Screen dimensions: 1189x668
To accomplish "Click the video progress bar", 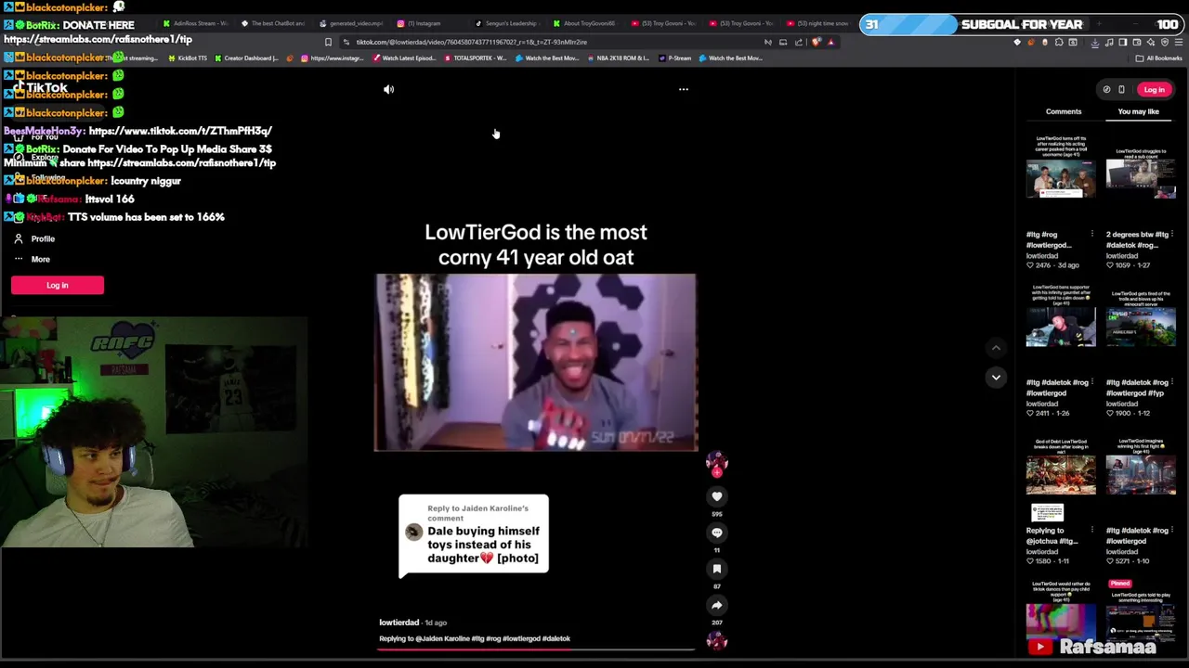I will pyautogui.click(x=536, y=649).
